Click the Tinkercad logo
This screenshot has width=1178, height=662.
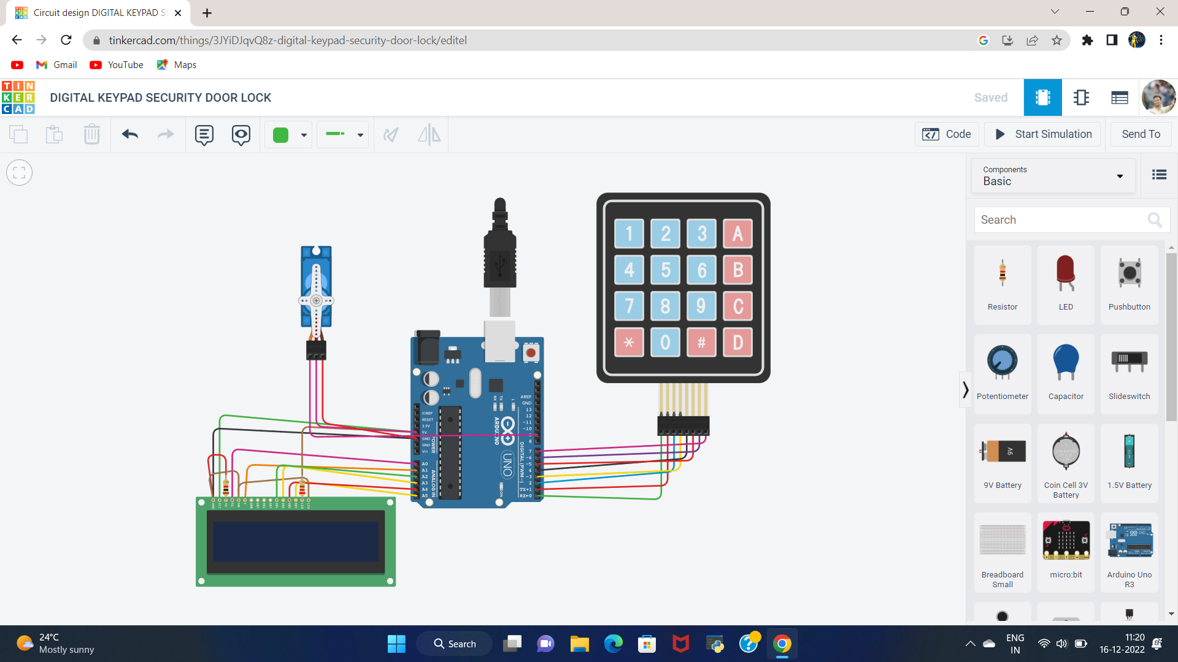[18, 97]
